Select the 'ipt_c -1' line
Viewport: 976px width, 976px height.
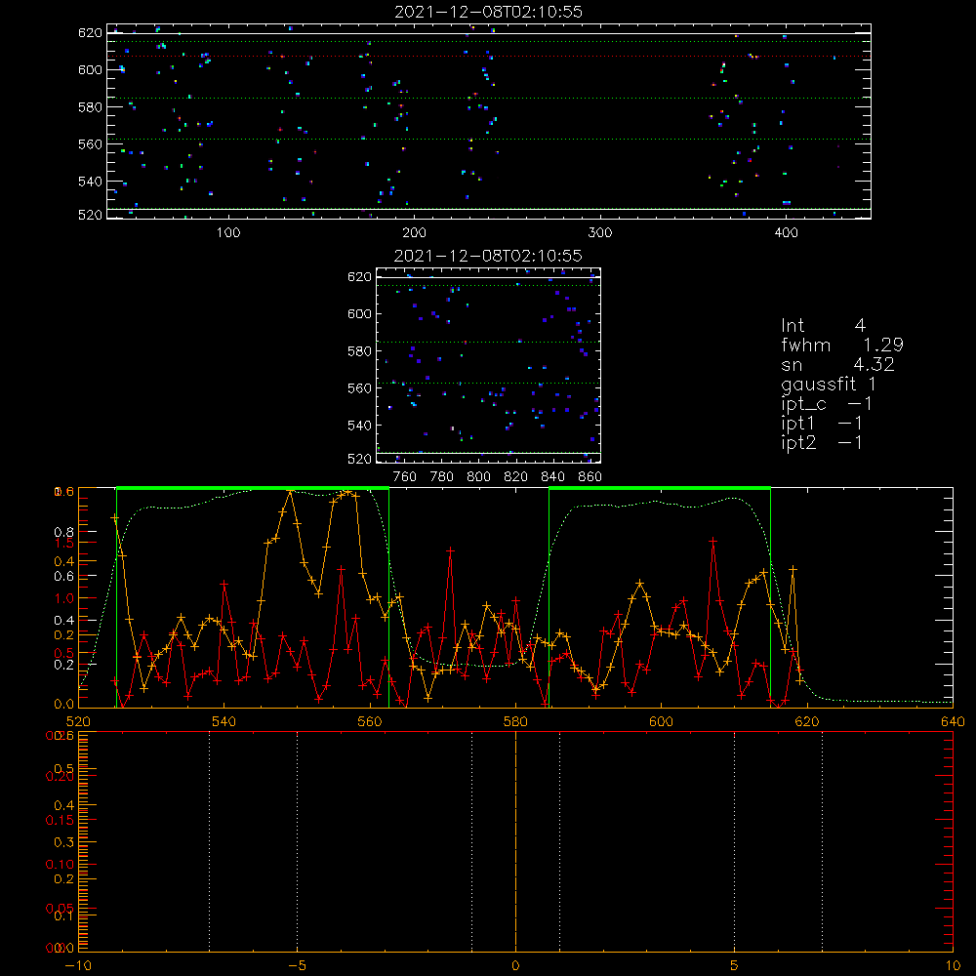827,405
